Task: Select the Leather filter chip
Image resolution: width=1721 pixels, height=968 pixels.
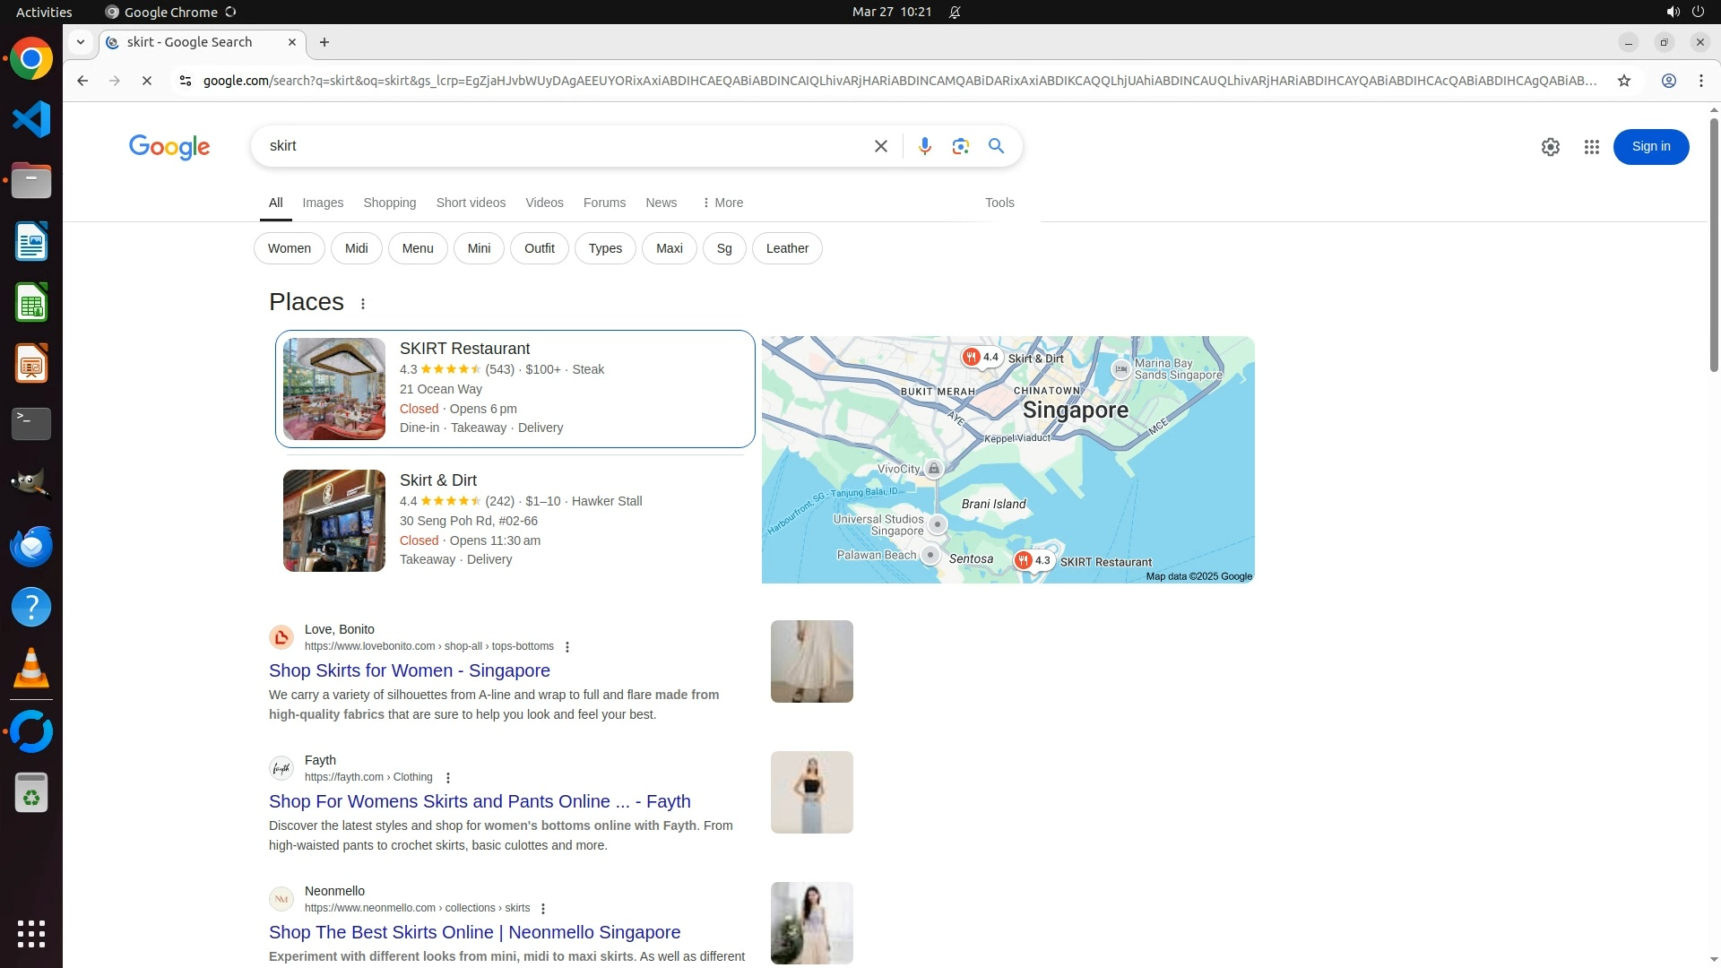Action: (786, 248)
